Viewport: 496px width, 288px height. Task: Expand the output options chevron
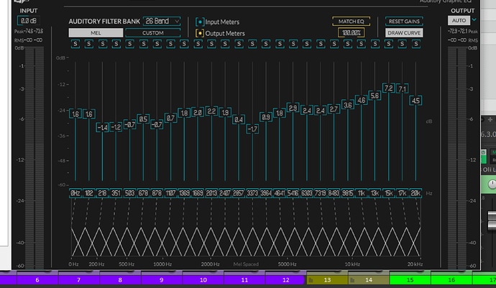pos(474,20)
